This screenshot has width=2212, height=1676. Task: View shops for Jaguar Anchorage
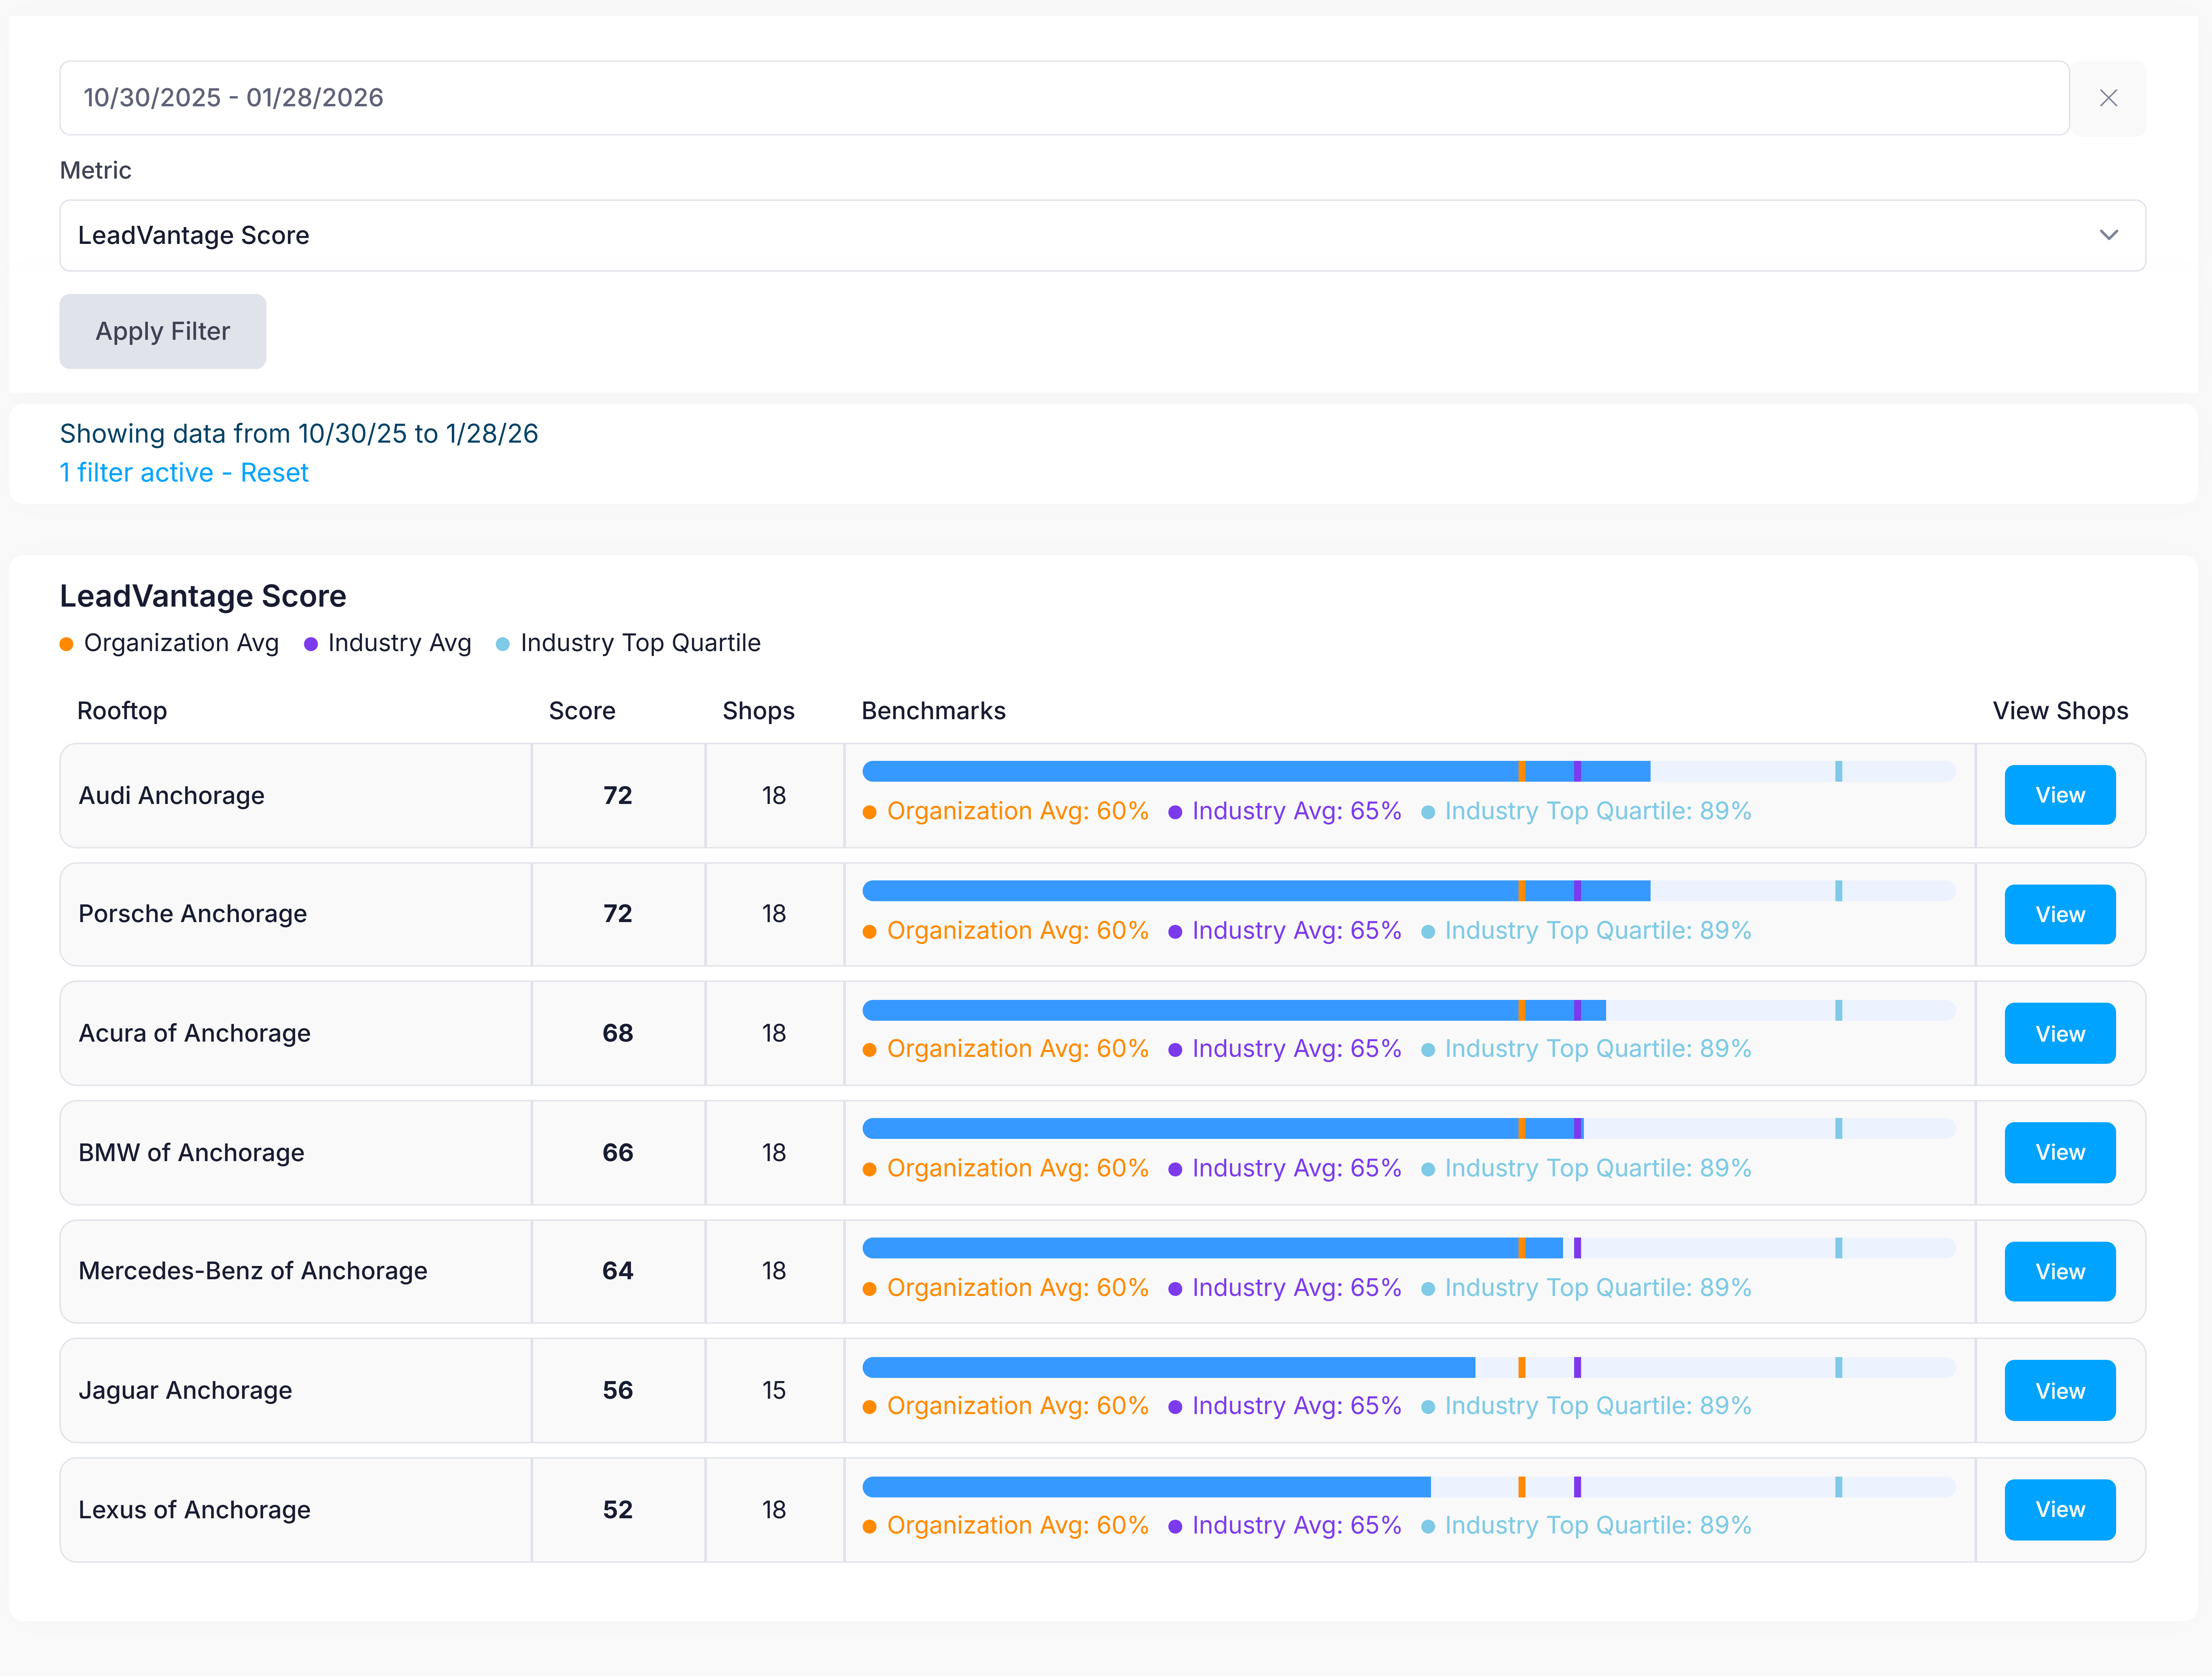2059,1391
